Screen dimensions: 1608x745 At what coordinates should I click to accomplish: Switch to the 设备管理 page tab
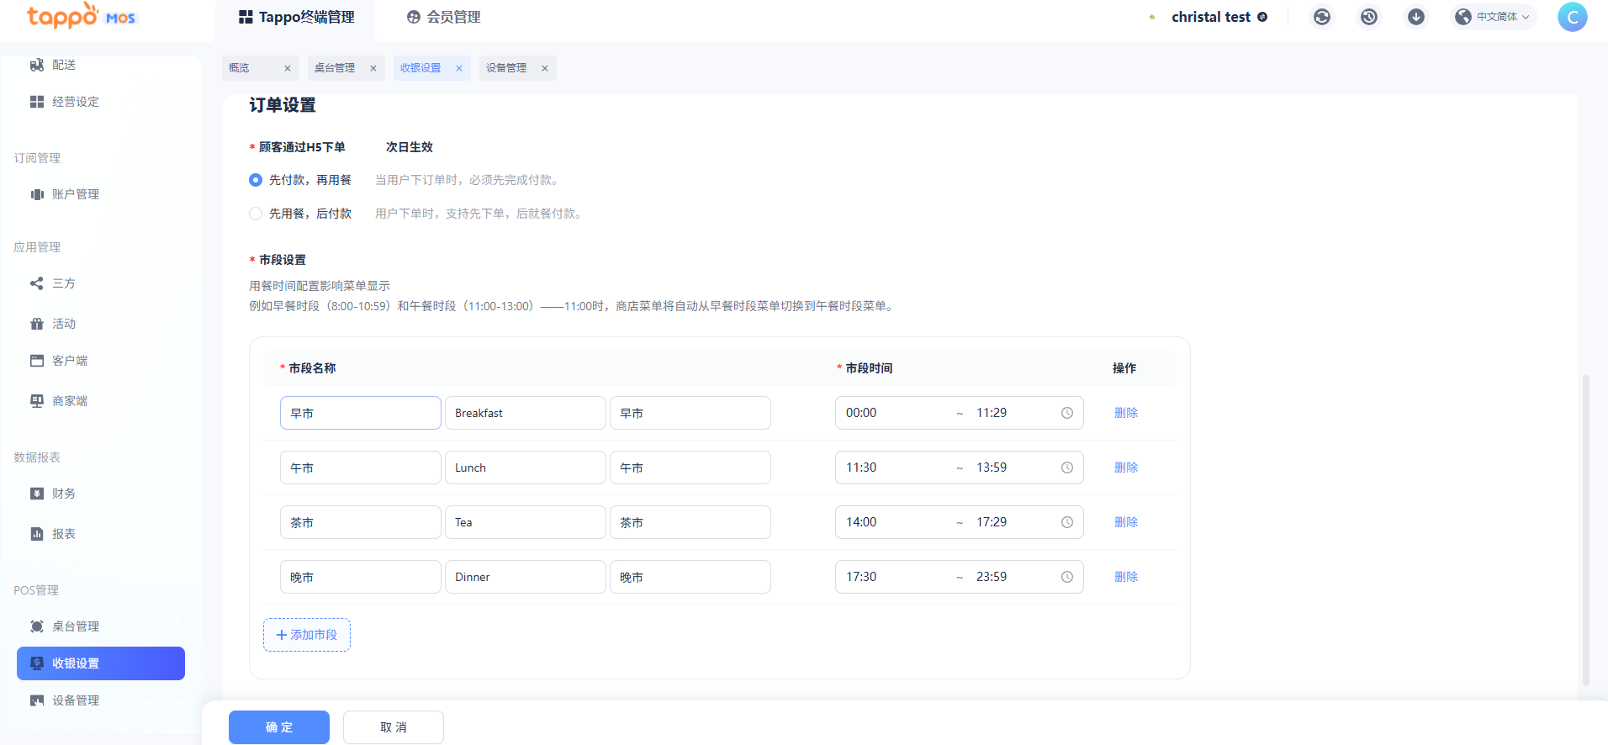click(x=506, y=68)
